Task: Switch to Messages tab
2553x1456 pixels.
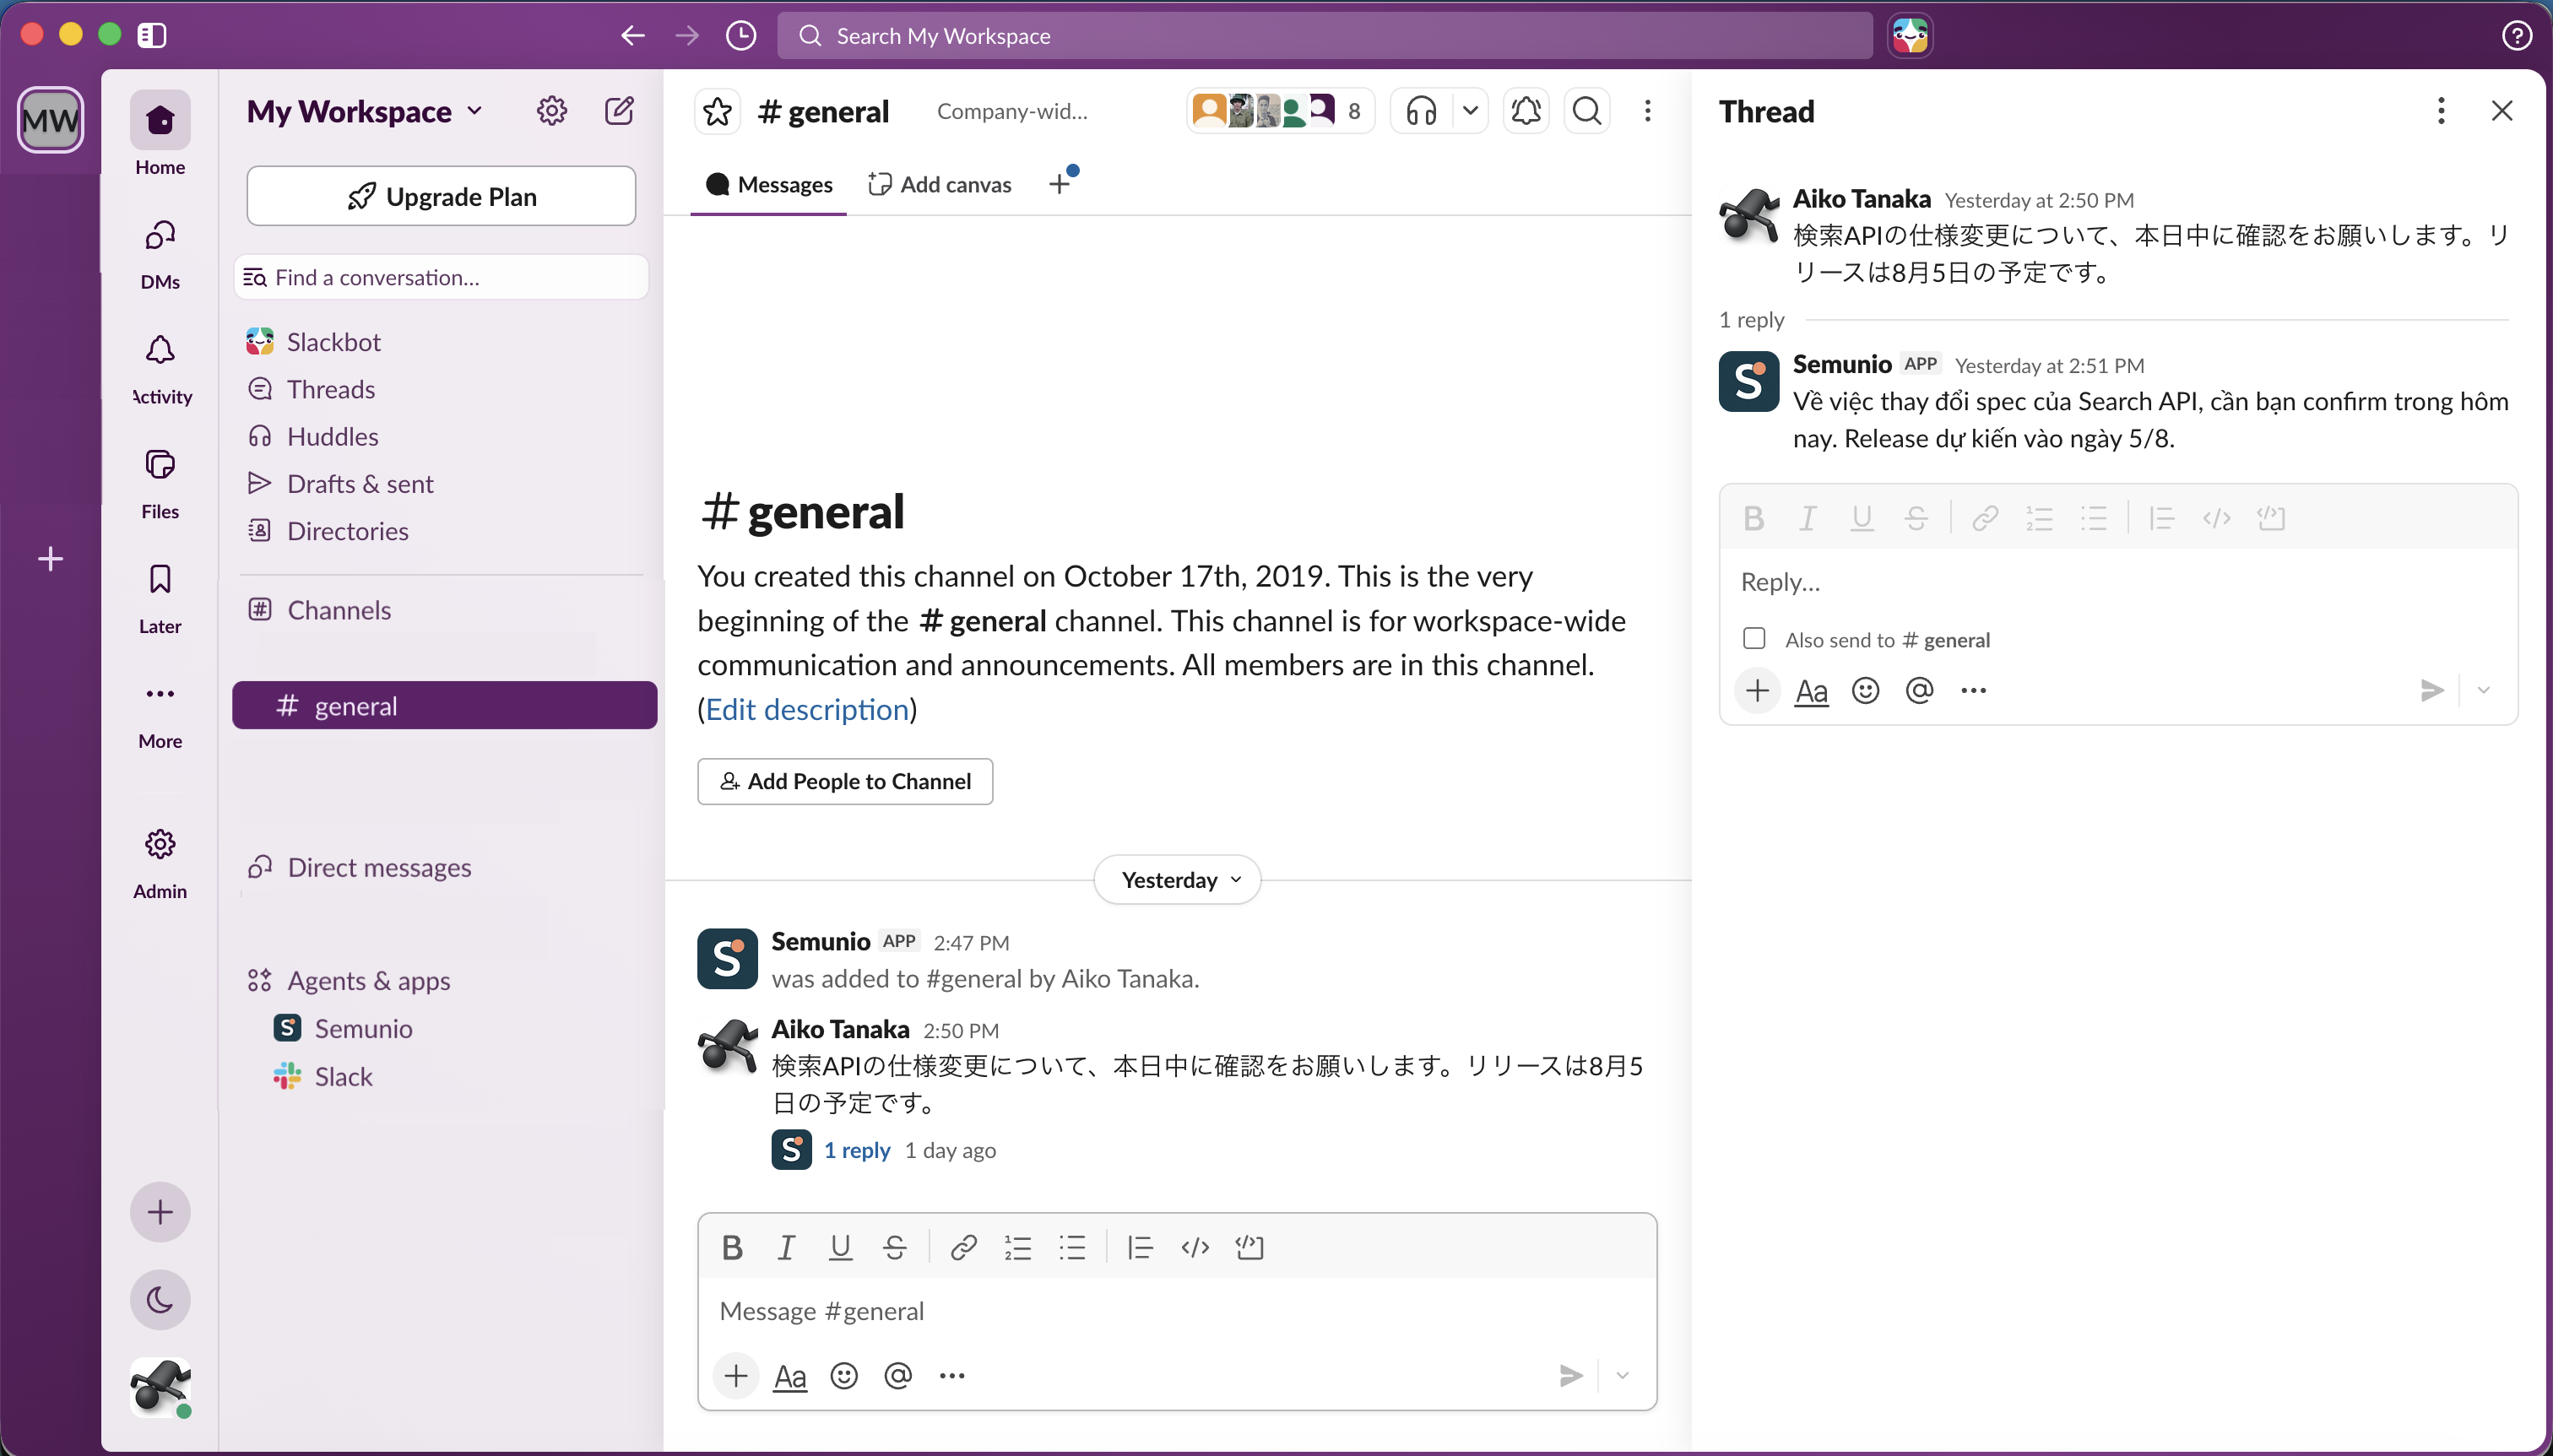Action: pos(769,185)
